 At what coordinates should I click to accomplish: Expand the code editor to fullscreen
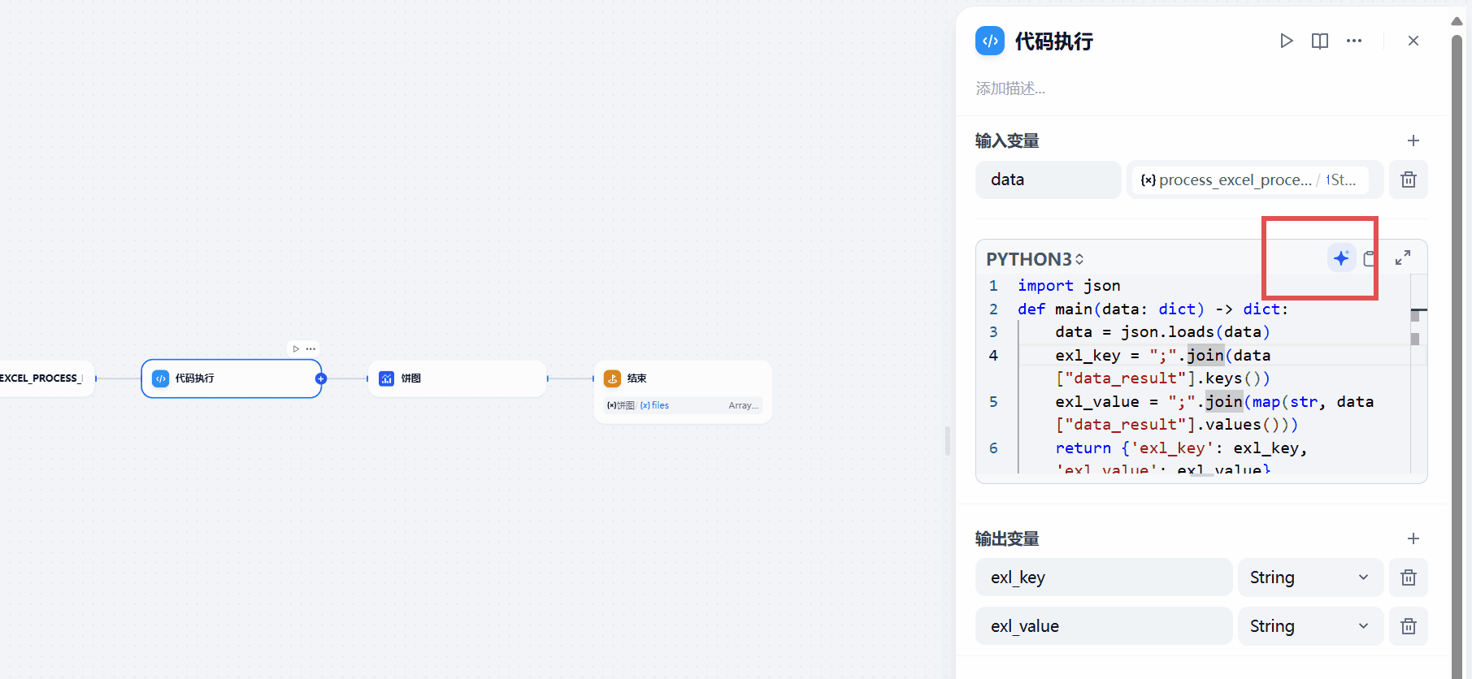[1403, 258]
